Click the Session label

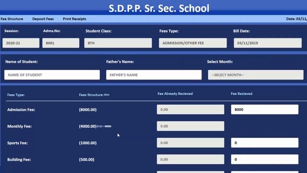[x=12, y=31]
